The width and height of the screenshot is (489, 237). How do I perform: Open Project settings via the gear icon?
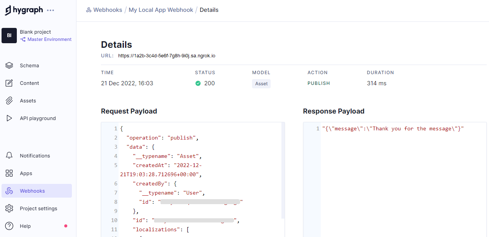[x=39, y=208]
